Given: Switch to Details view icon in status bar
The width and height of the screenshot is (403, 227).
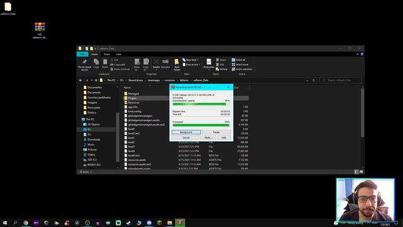Looking at the screenshot, I should (x=356, y=172).
